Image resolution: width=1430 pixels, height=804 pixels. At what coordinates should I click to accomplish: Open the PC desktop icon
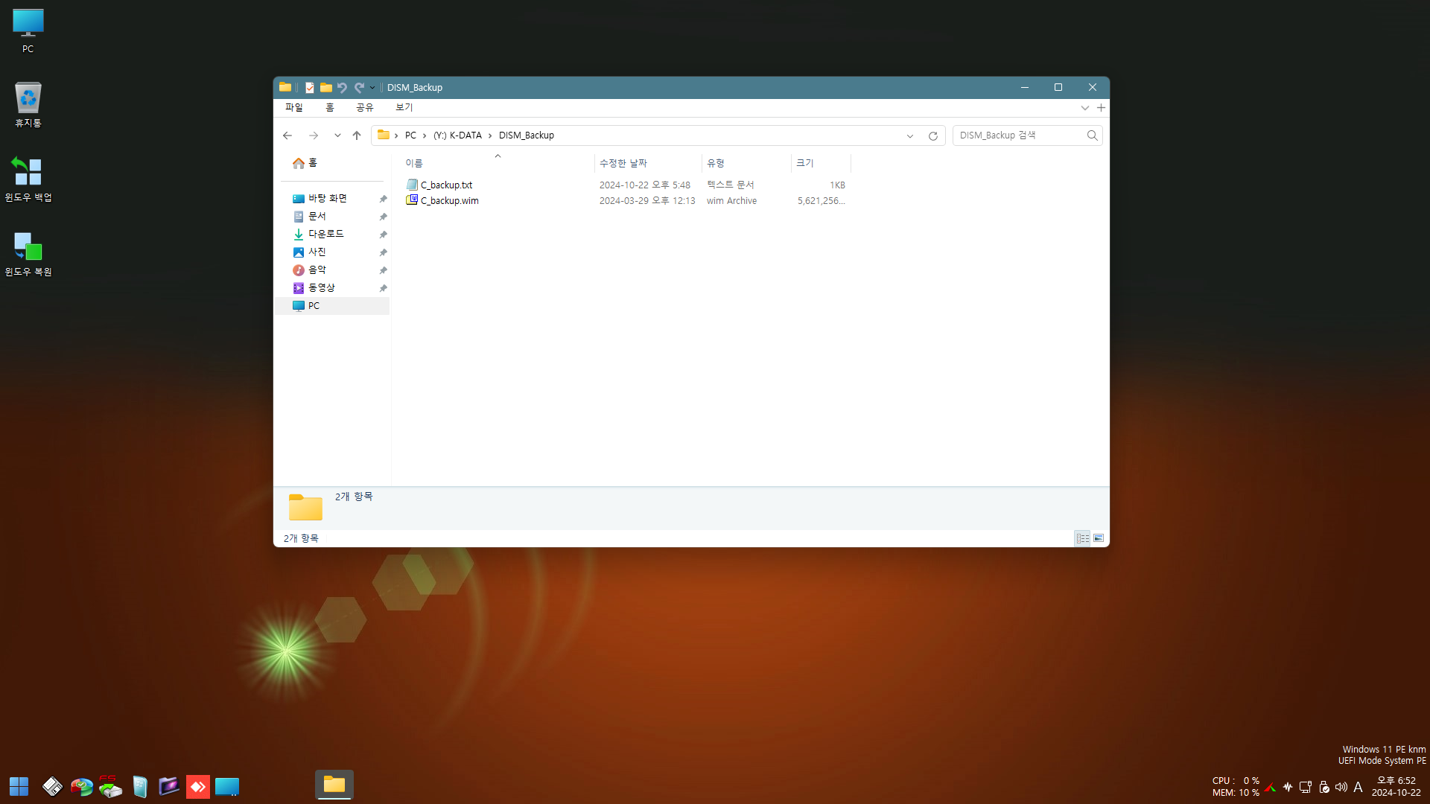pos(28,31)
